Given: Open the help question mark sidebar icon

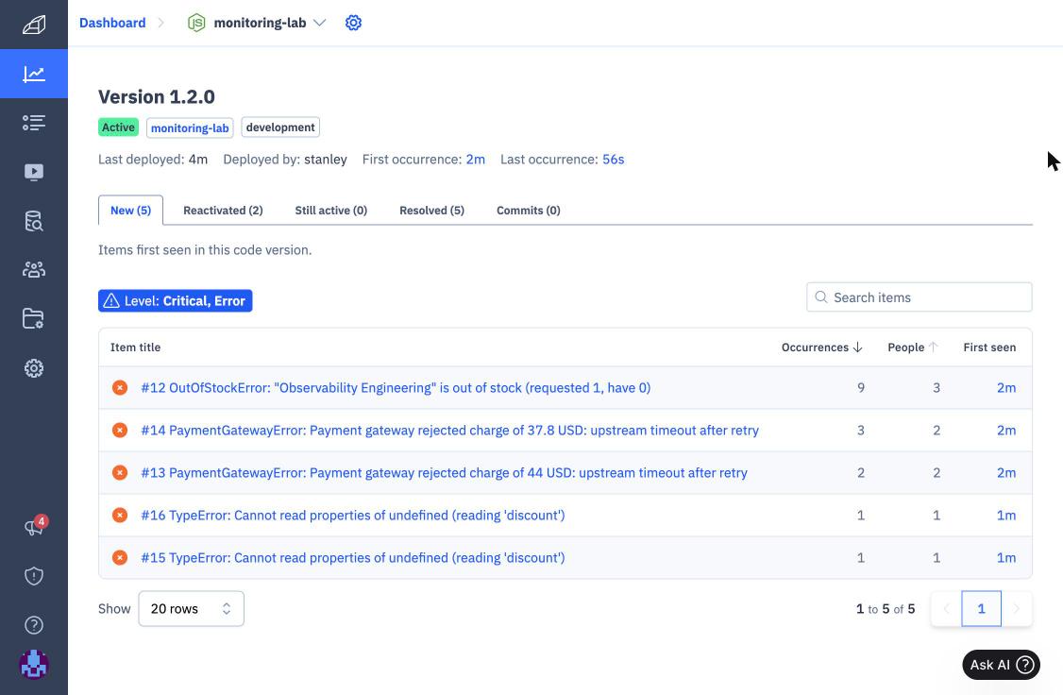Looking at the screenshot, I should click(x=34, y=624).
